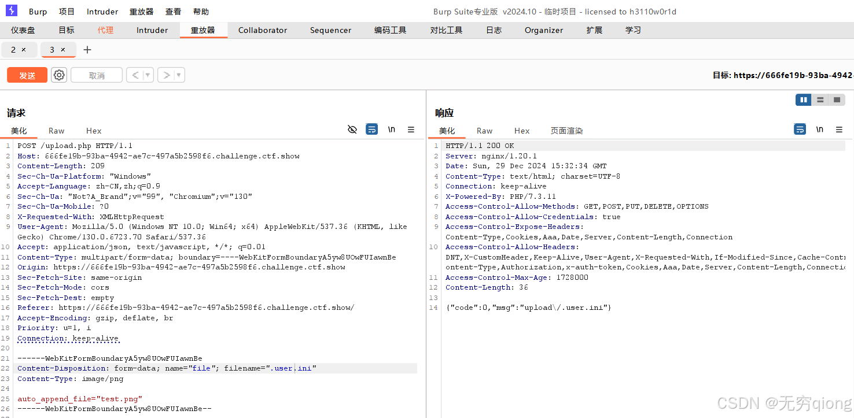Select request Hex view tab

[x=94, y=131]
